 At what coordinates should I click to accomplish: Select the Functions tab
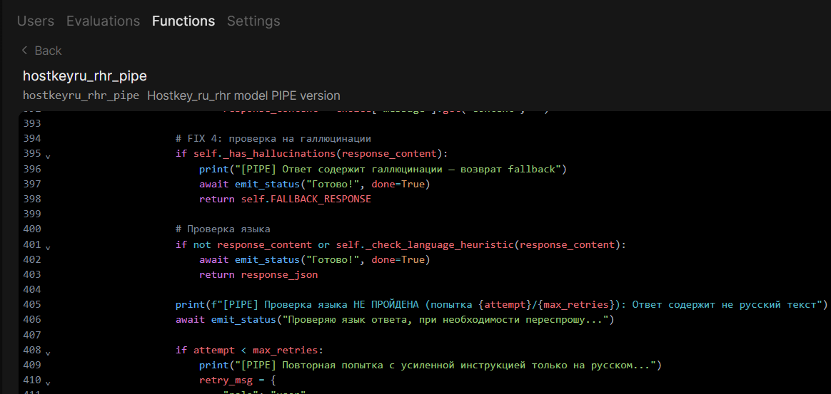183,21
